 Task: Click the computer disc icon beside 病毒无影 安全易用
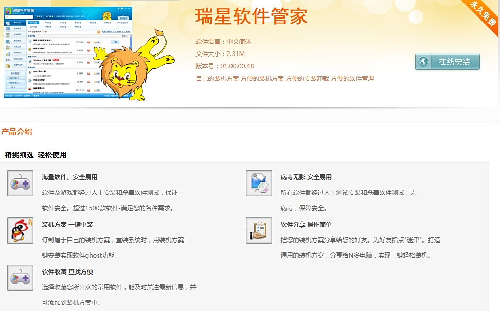pyautogui.click(x=259, y=183)
